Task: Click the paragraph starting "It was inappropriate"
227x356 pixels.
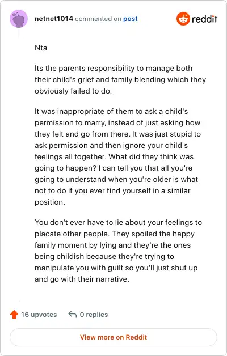Action: point(117,156)
